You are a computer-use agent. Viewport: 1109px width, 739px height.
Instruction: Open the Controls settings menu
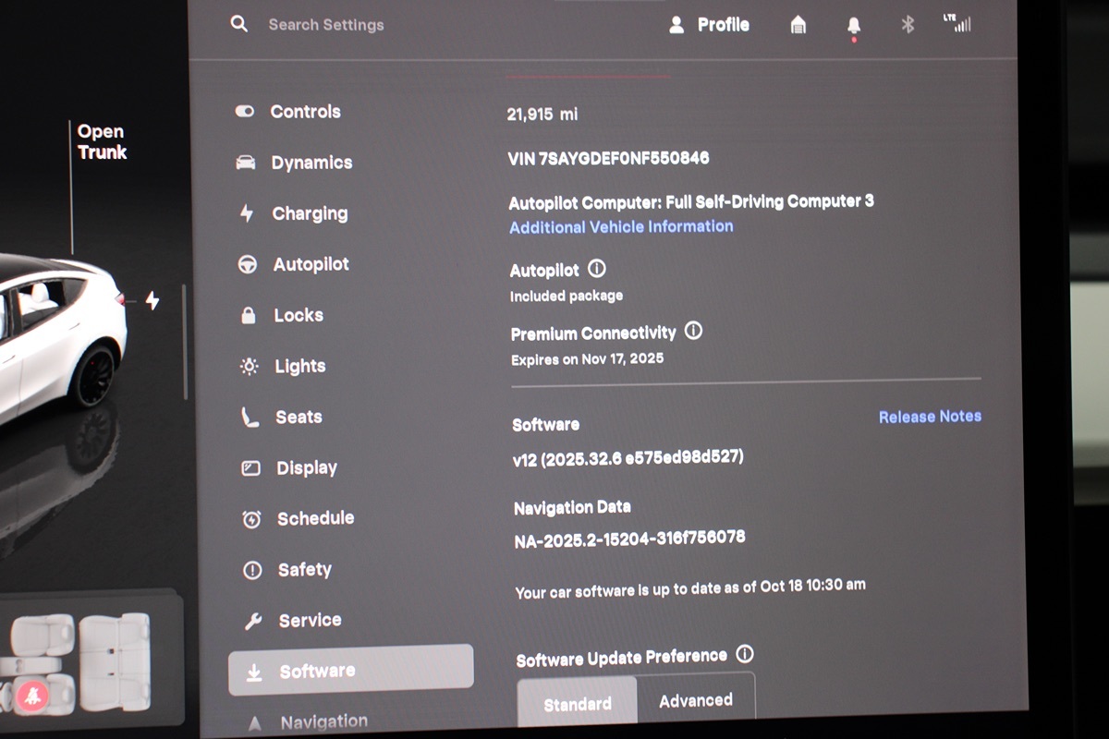coord(305,112)
